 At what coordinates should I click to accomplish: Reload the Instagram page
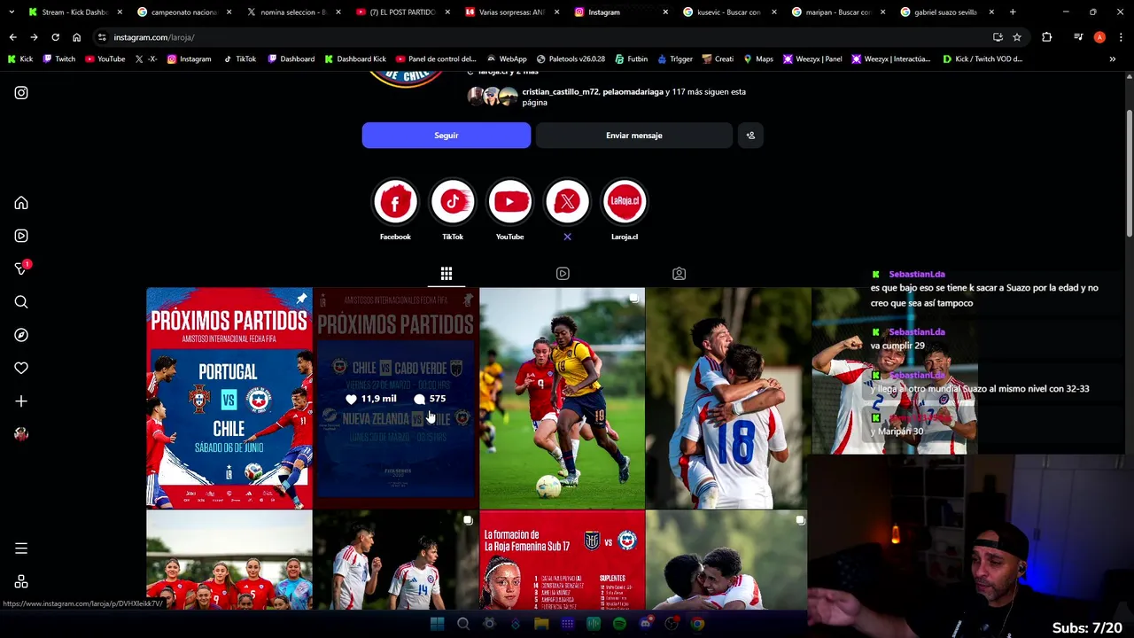tap(55, 37)
